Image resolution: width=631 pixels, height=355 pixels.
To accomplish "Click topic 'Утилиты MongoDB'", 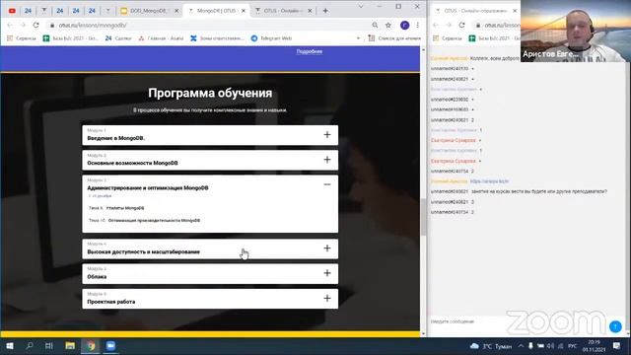I will (x=125, y=208).
